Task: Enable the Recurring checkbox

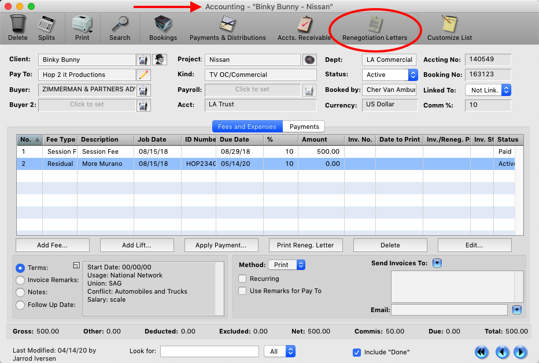Action: coord(242,279)
